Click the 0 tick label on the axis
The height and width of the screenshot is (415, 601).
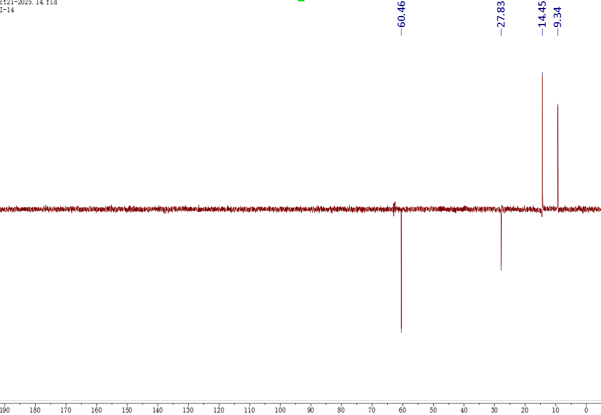click(586, 409)
